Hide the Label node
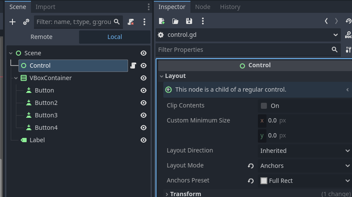The height and width of the screenshot is (197, 352). pos(144,140)
